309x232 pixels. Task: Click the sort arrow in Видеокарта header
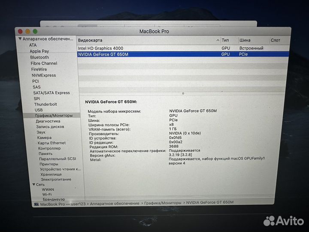[x=218, y=40]
